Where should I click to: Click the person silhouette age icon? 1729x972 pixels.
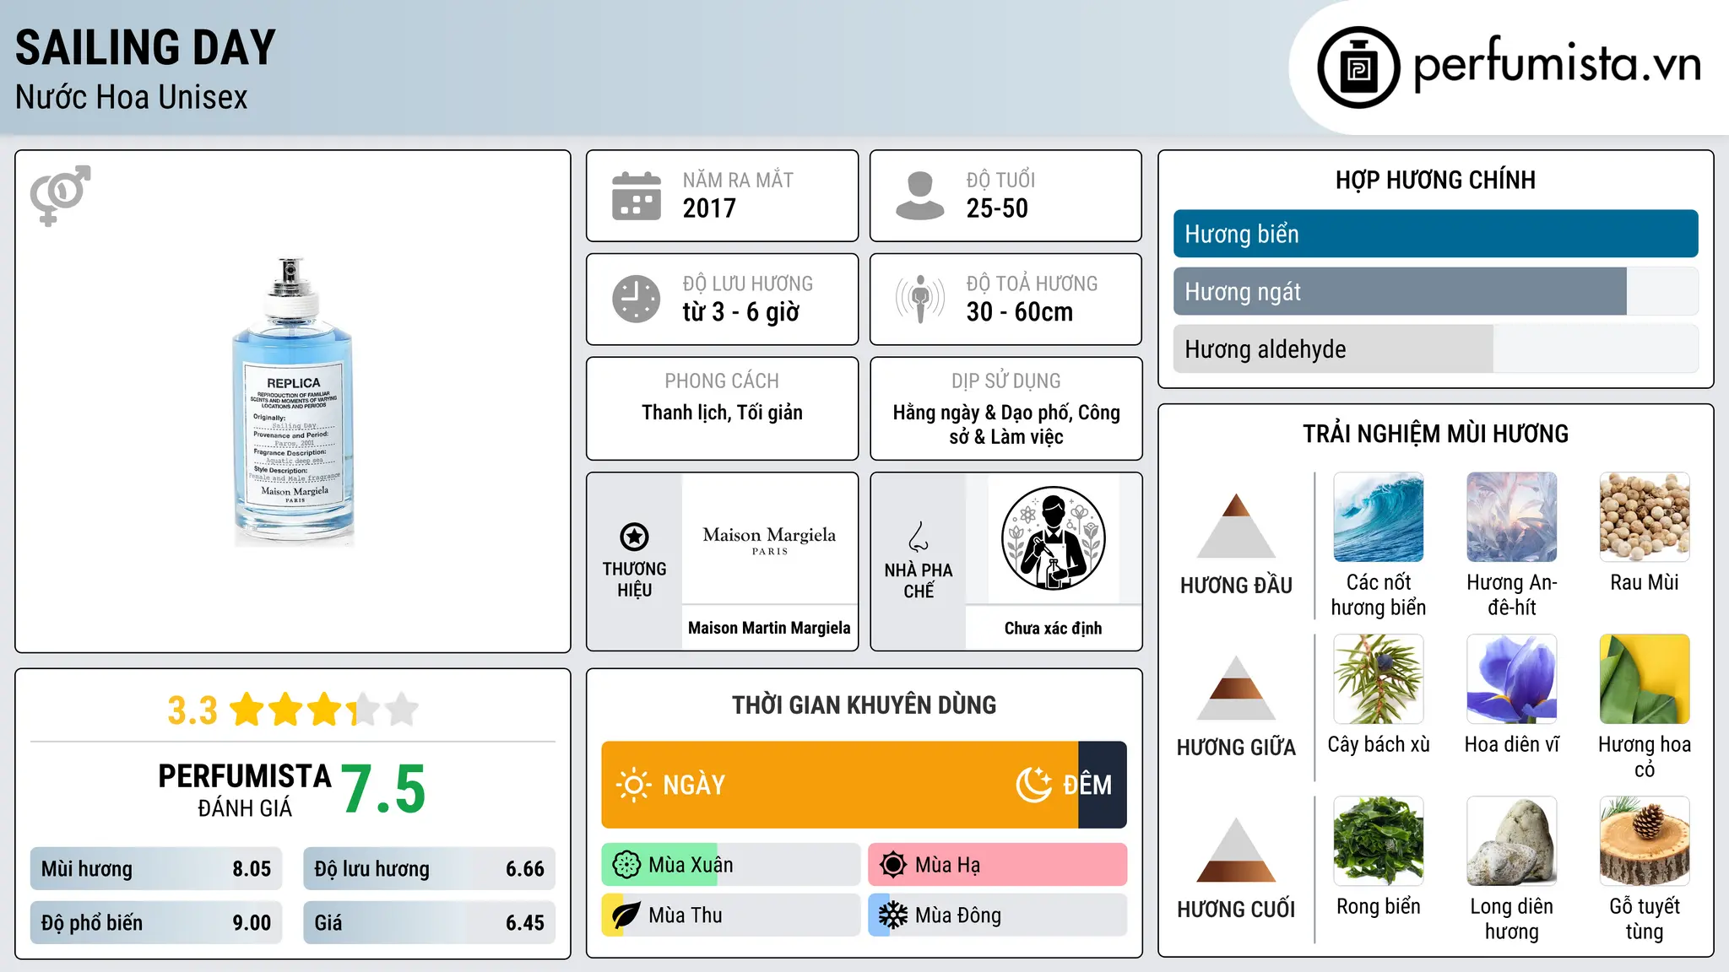pyautogui.click(x=920, y=196)
